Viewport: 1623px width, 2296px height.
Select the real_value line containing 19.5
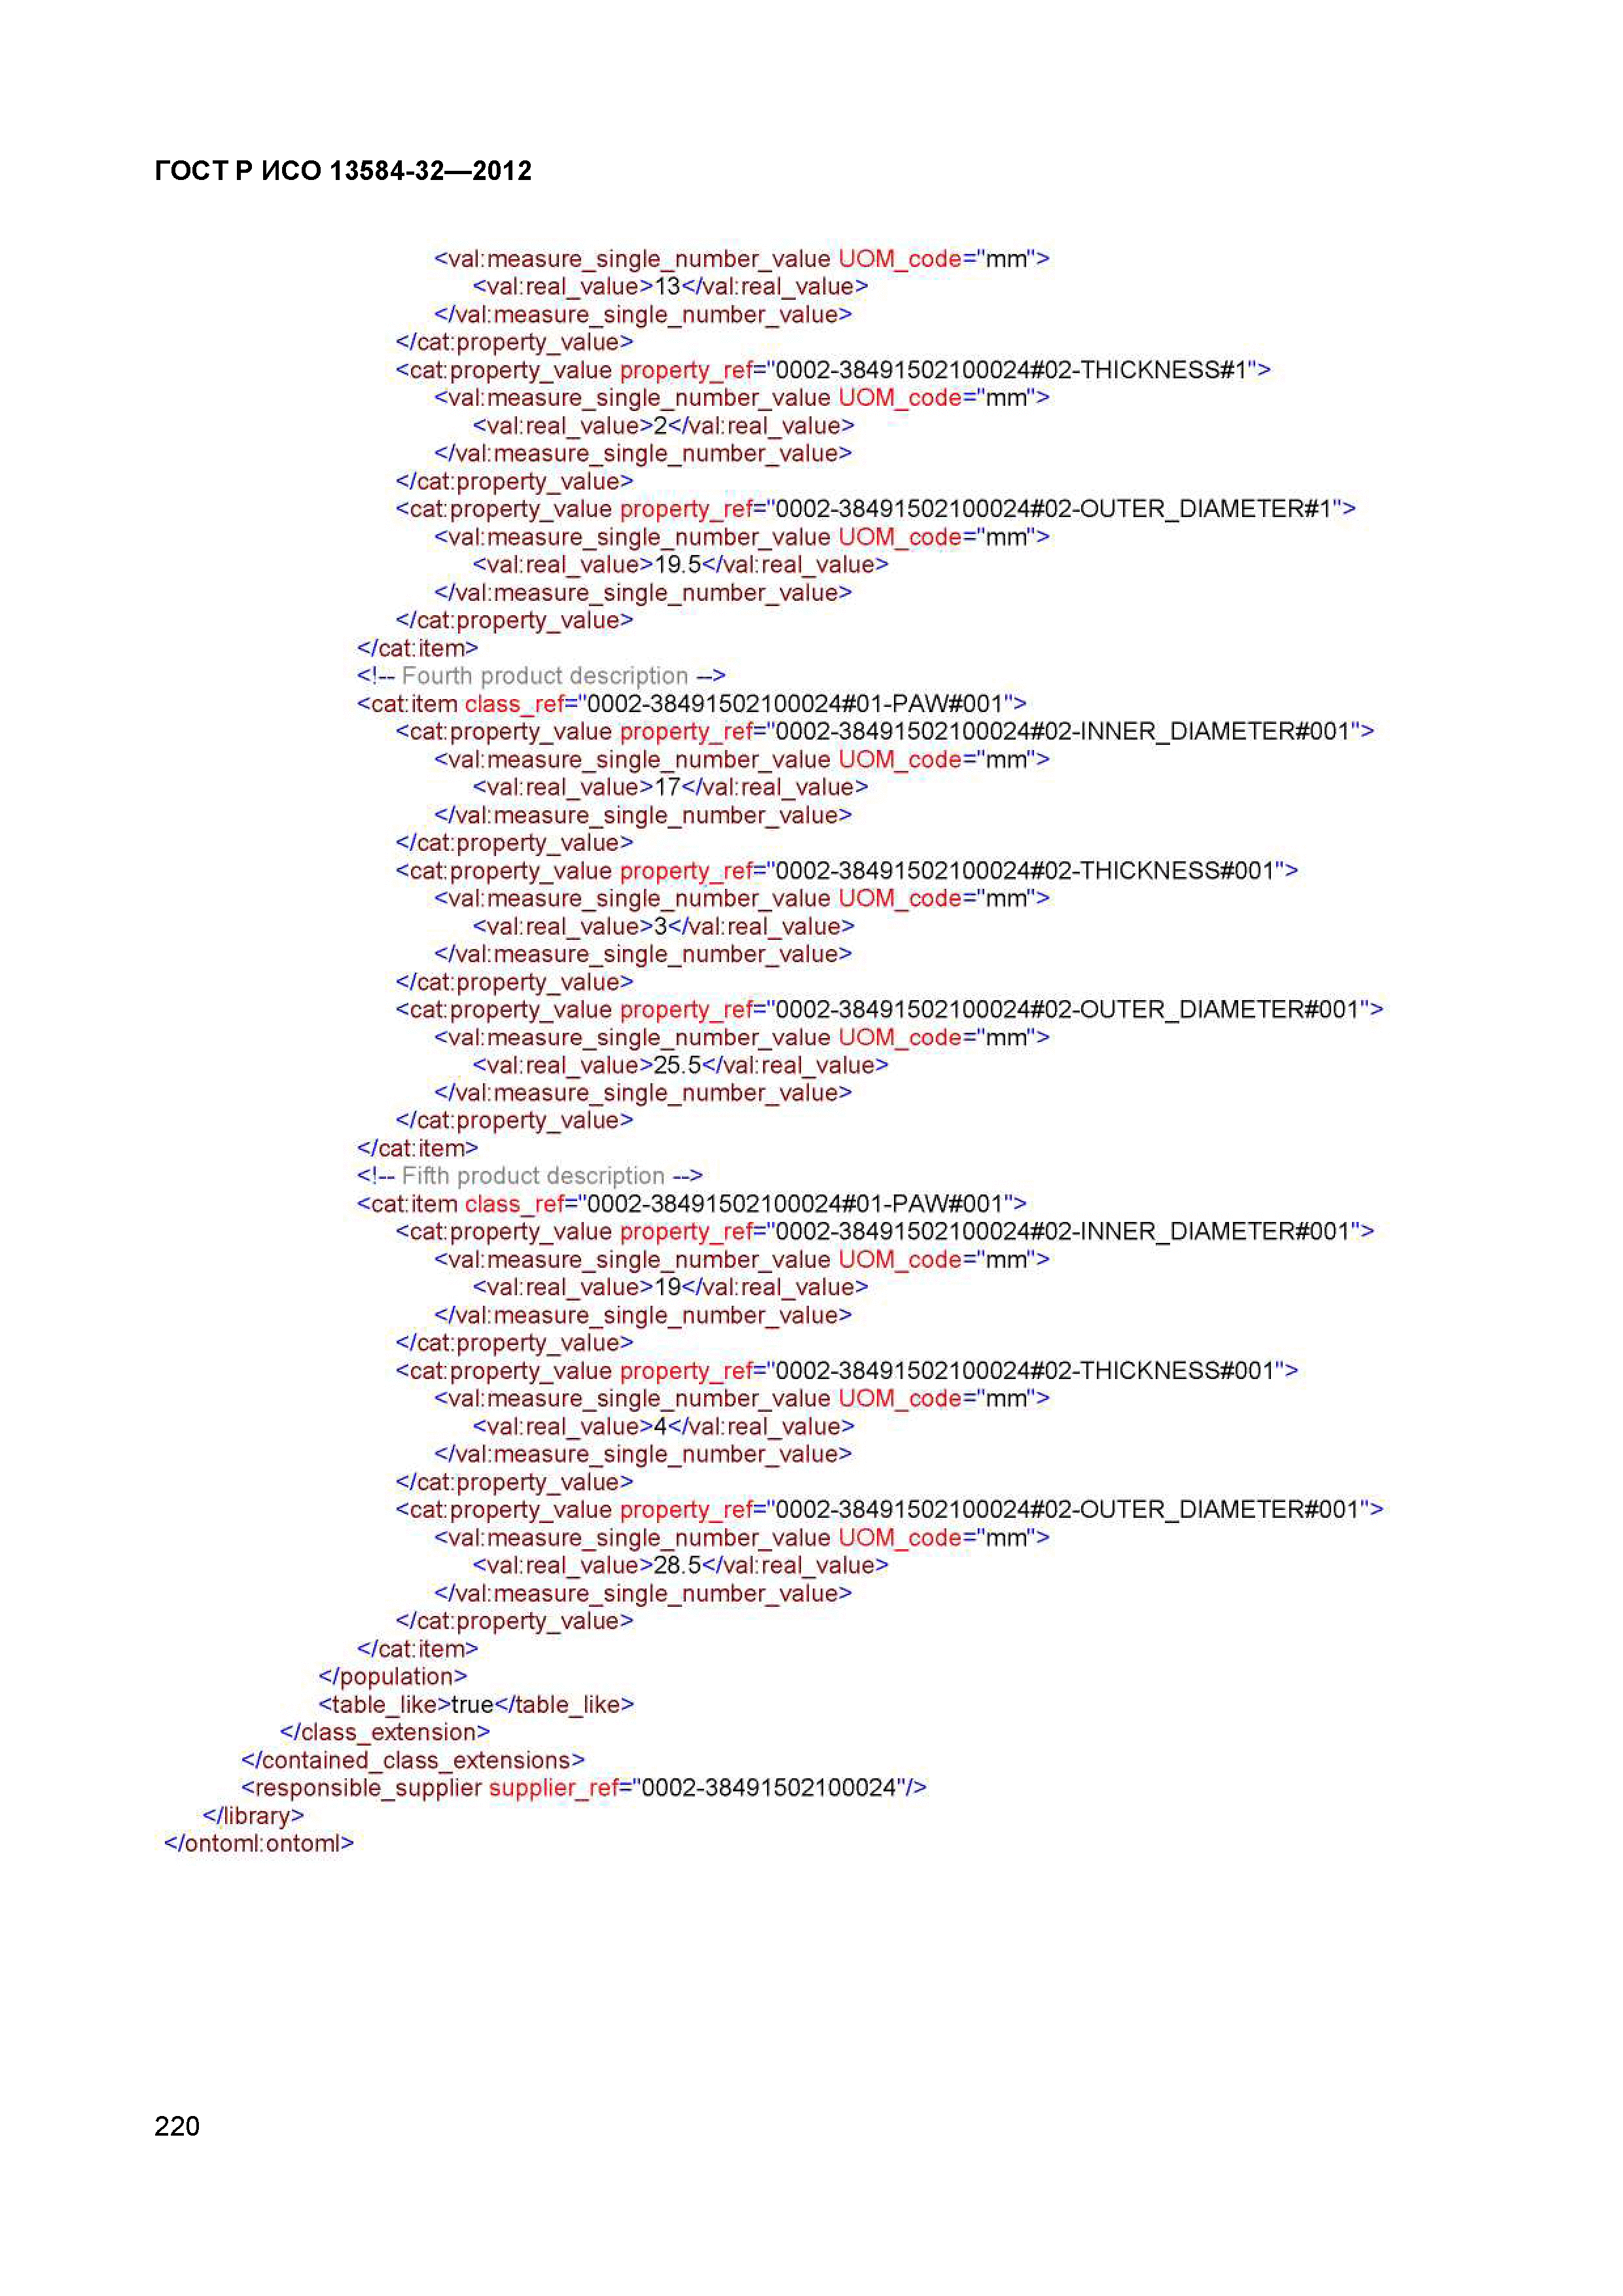(680, 565)
